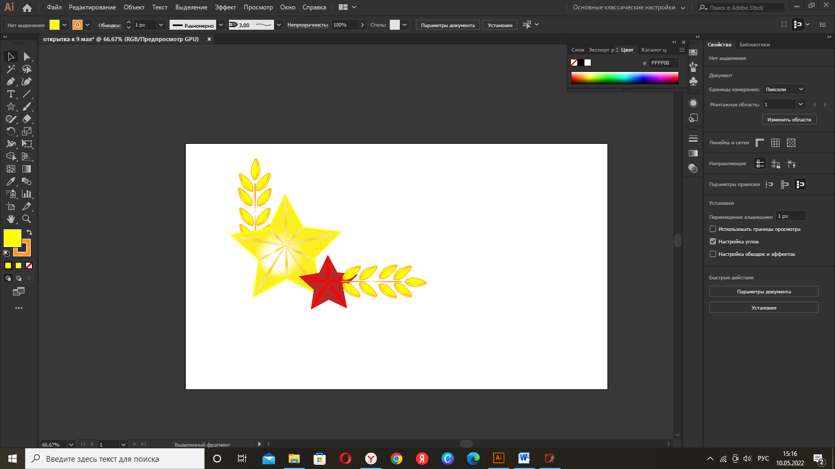835x469 pixels.
Task: Choose the Eraser tool
Action: click(x=27, y=119)
